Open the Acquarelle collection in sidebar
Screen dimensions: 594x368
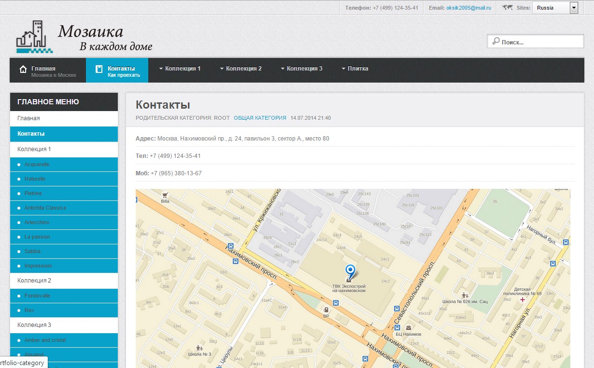tap(37, 164)
